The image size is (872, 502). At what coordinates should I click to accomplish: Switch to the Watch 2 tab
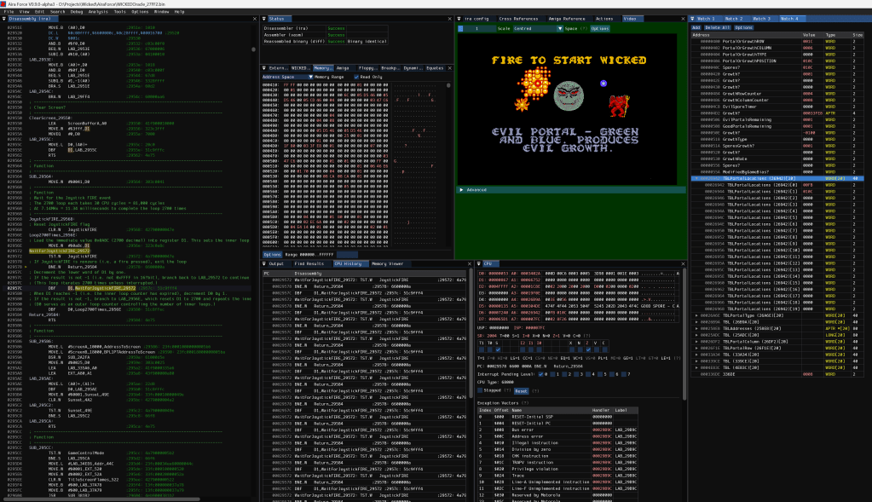point(733,18)
